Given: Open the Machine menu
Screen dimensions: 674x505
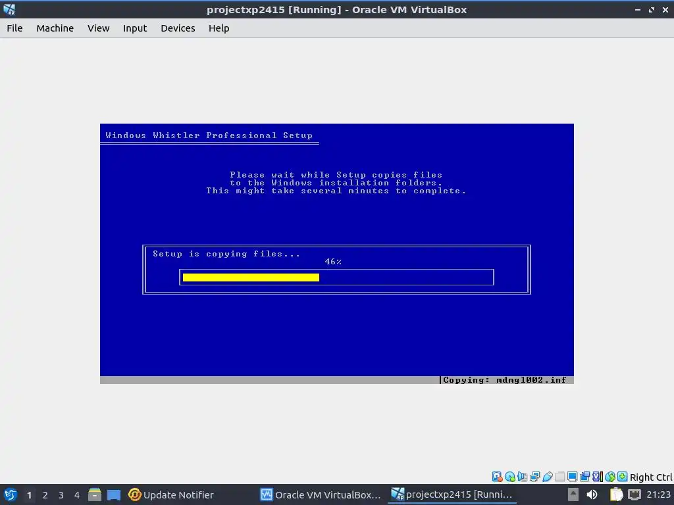Looking at the screenshot, I should click(x=55, y=28).
